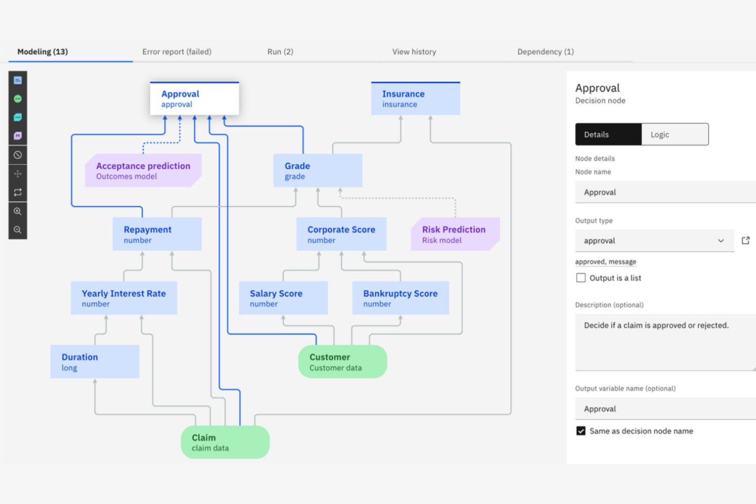This screenshot has width=756, height=504.
Task: Switch to the Logic tab
Action: pos(659,134)
